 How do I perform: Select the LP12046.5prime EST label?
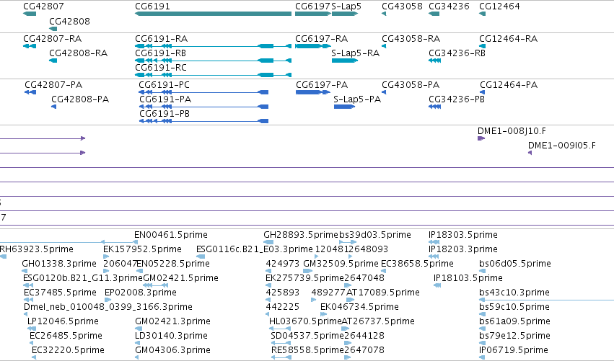63,321
